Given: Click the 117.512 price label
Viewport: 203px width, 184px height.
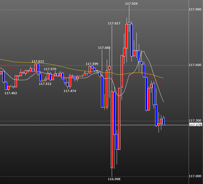Looking at the screenshot, I should click(x=45, y=84).
